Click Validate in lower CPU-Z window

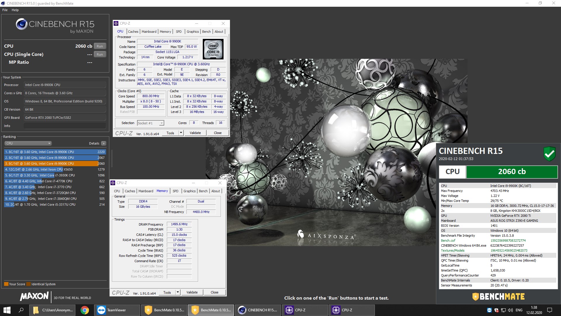click(192, 292)
